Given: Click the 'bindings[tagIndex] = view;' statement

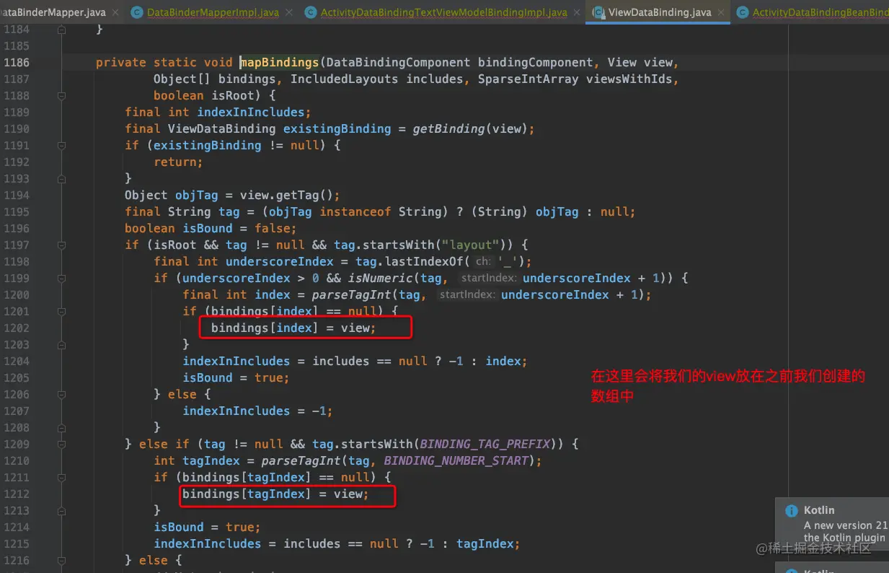Looking at the screenshot, I should (275, 494).
